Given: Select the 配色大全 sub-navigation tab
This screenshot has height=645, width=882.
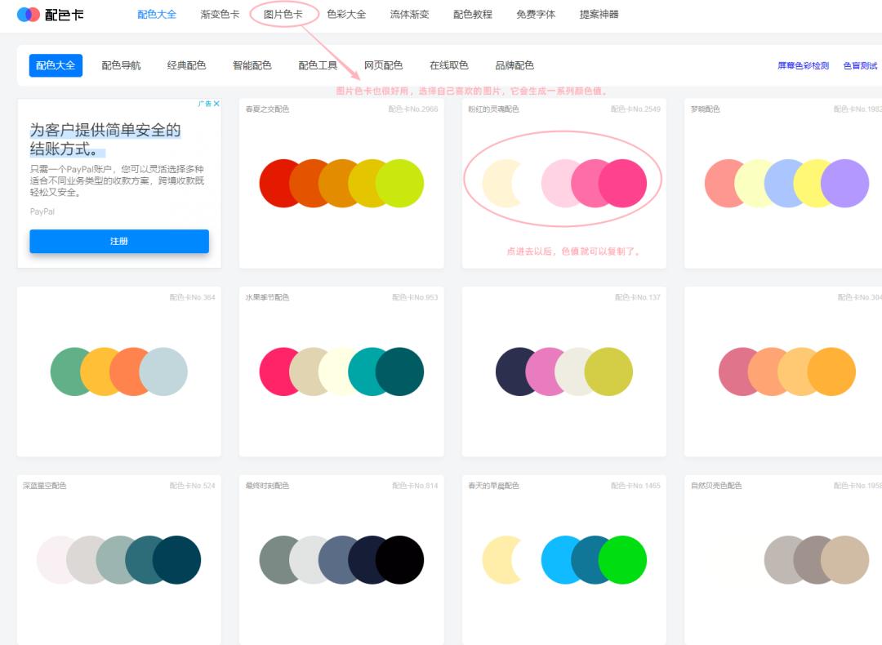Looking at the screenshot, I should tap(55, 65).
